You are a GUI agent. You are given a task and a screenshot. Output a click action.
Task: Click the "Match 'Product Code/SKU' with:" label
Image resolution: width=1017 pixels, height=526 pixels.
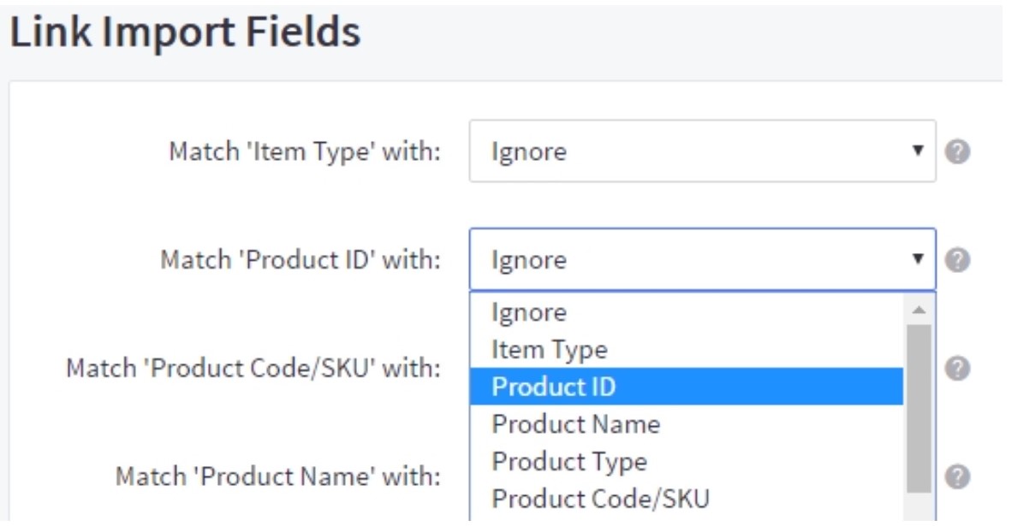(253, 369)
